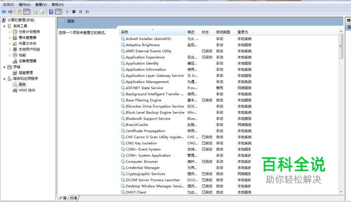Sort services by 状态 column header
351x202 pixels.
click(207, 32)
